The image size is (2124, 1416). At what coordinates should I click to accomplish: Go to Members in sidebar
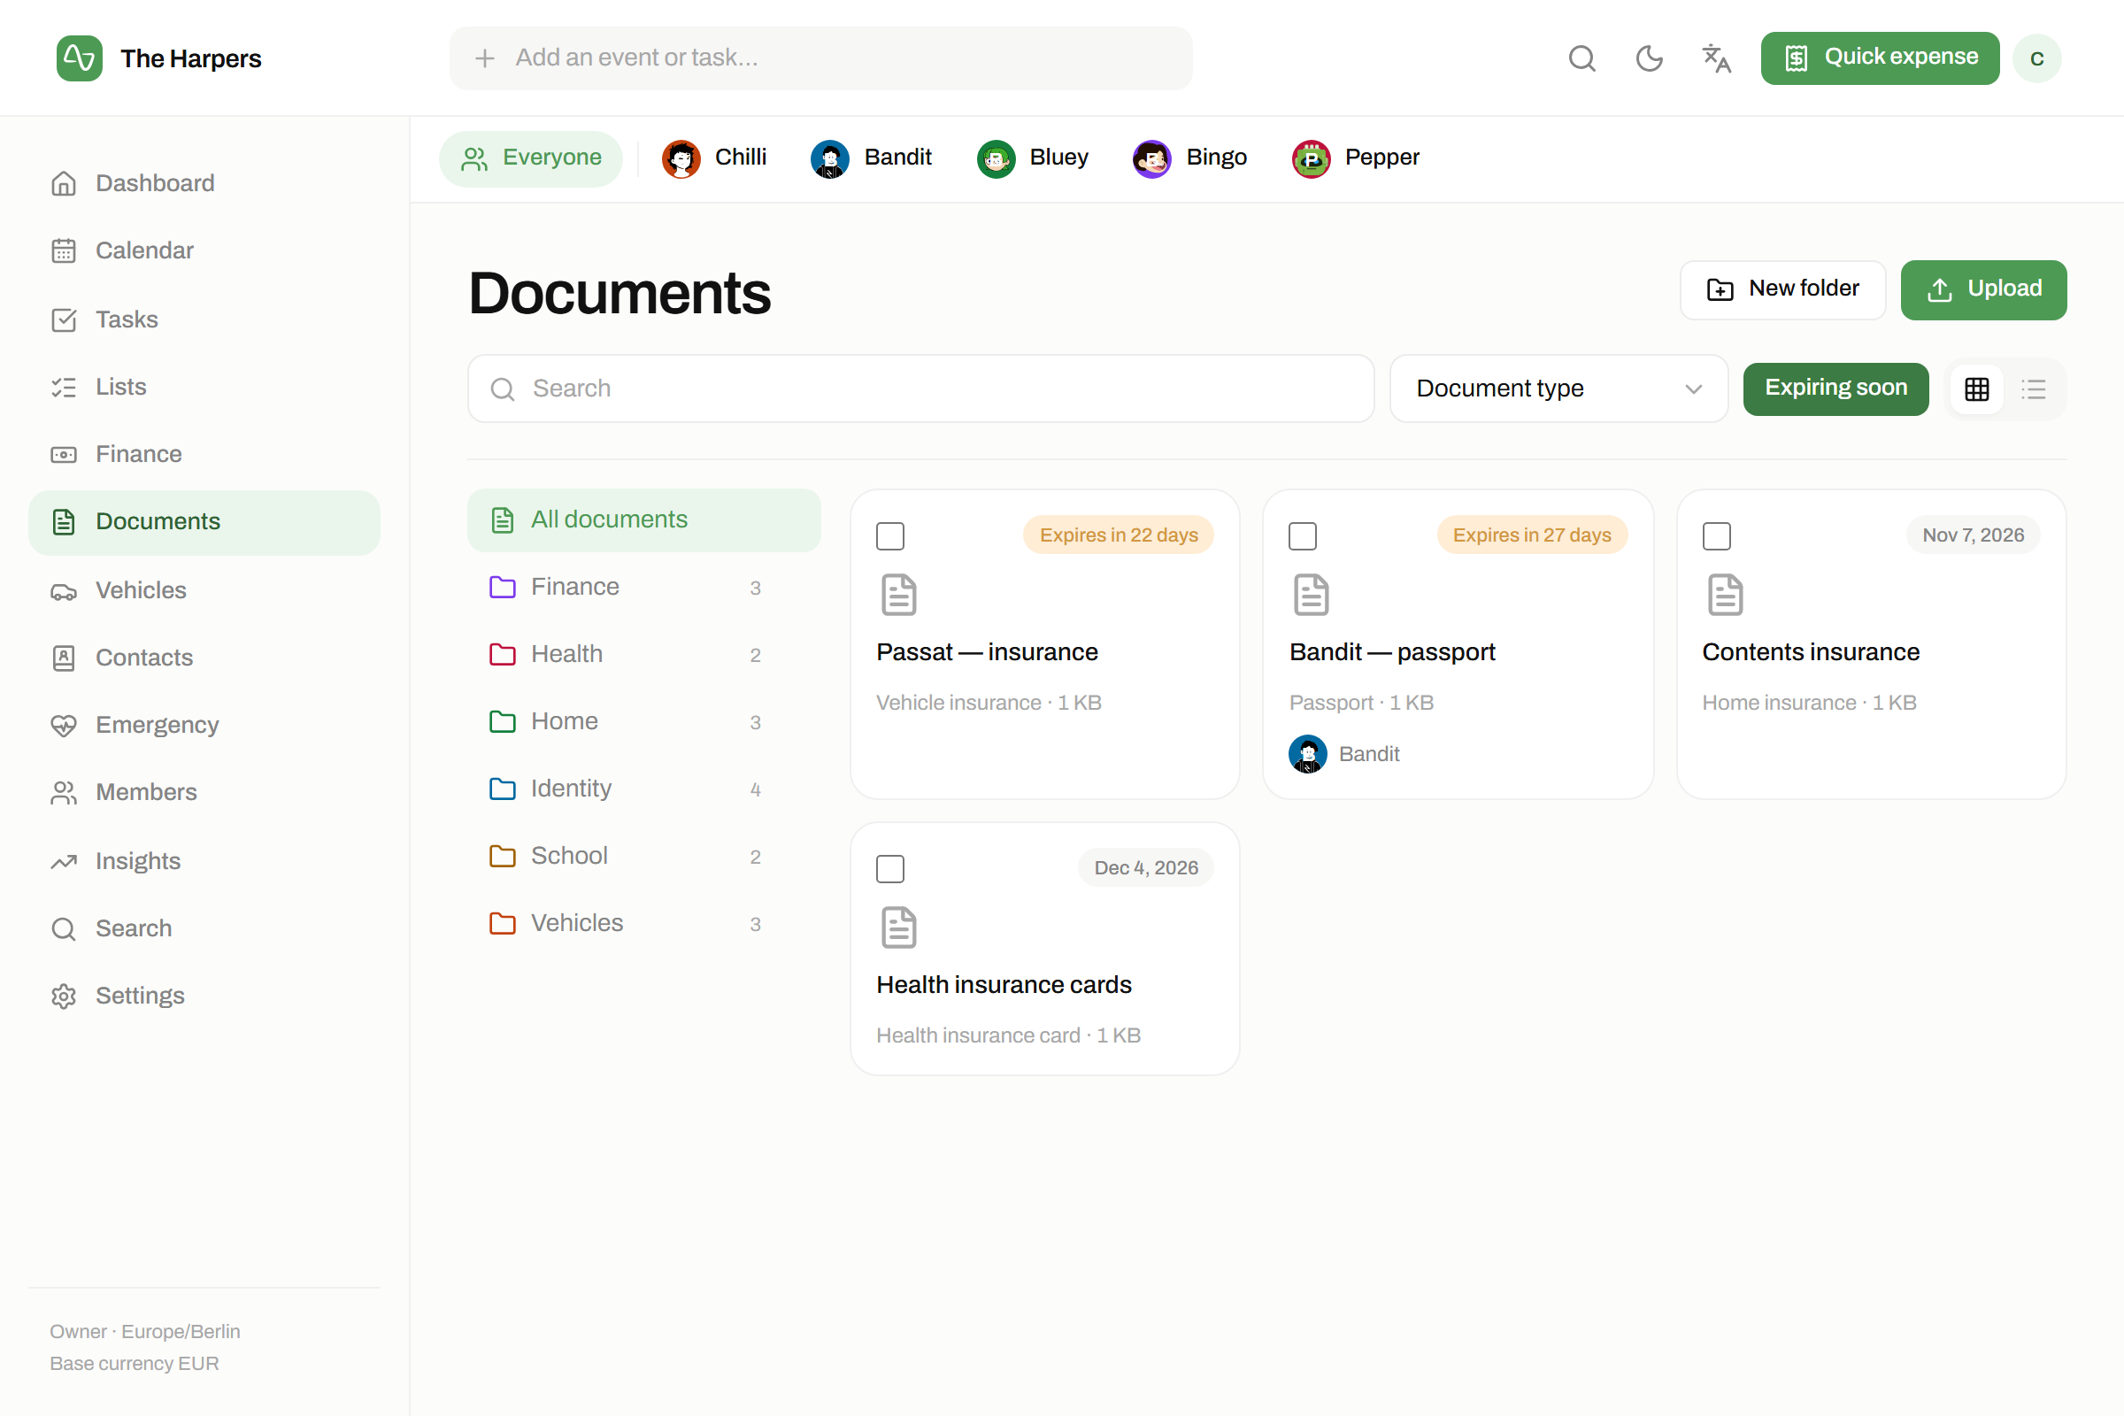click(x=204, y=793)
